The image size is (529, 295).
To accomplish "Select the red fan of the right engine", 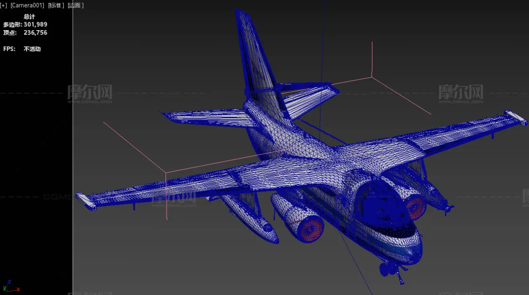I will click(416, 208).
